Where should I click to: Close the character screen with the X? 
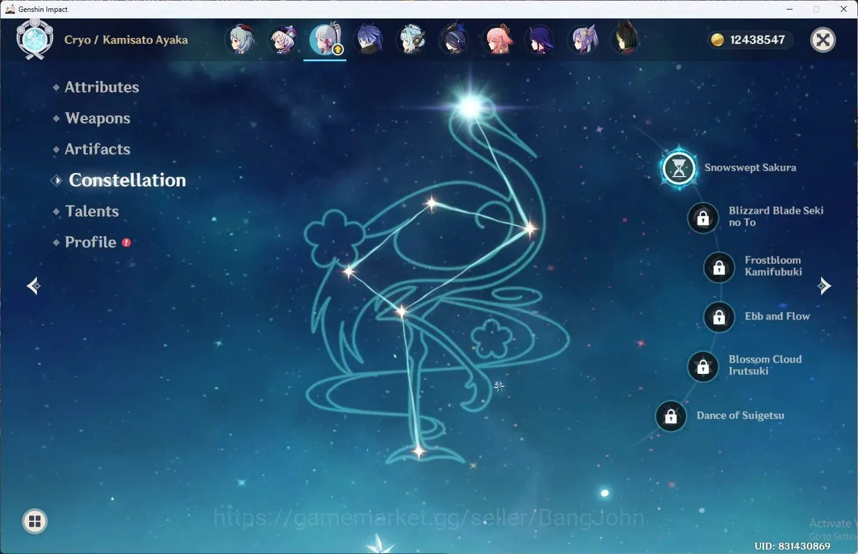click(x=823, y=40)
